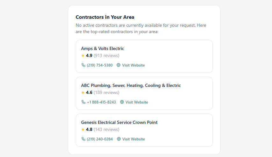Click globe icon for Amps & Volts Electric
The width and height of the screenshot is (272, 157).
pos(118,65)
